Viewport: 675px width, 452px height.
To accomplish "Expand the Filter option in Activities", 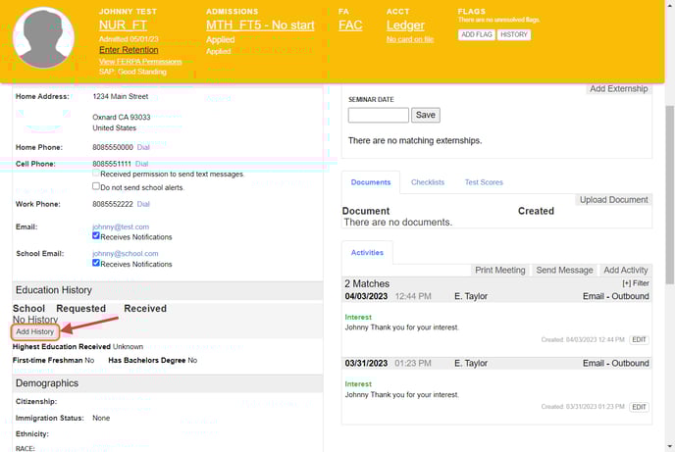I will coord(635,283).
